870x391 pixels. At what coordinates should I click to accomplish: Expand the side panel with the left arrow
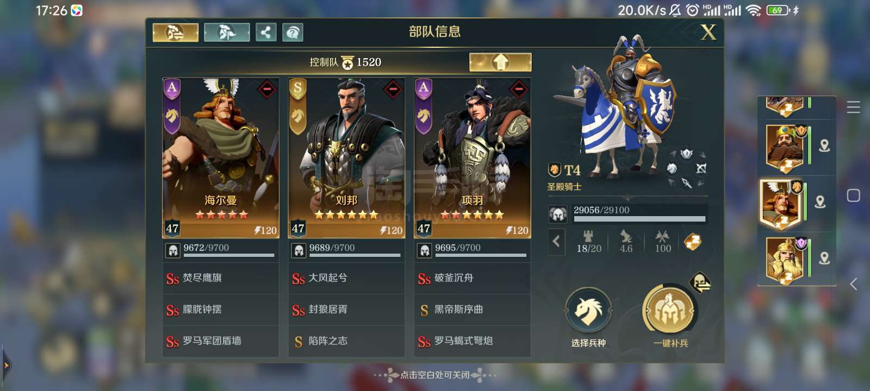[x=854, y=283]
